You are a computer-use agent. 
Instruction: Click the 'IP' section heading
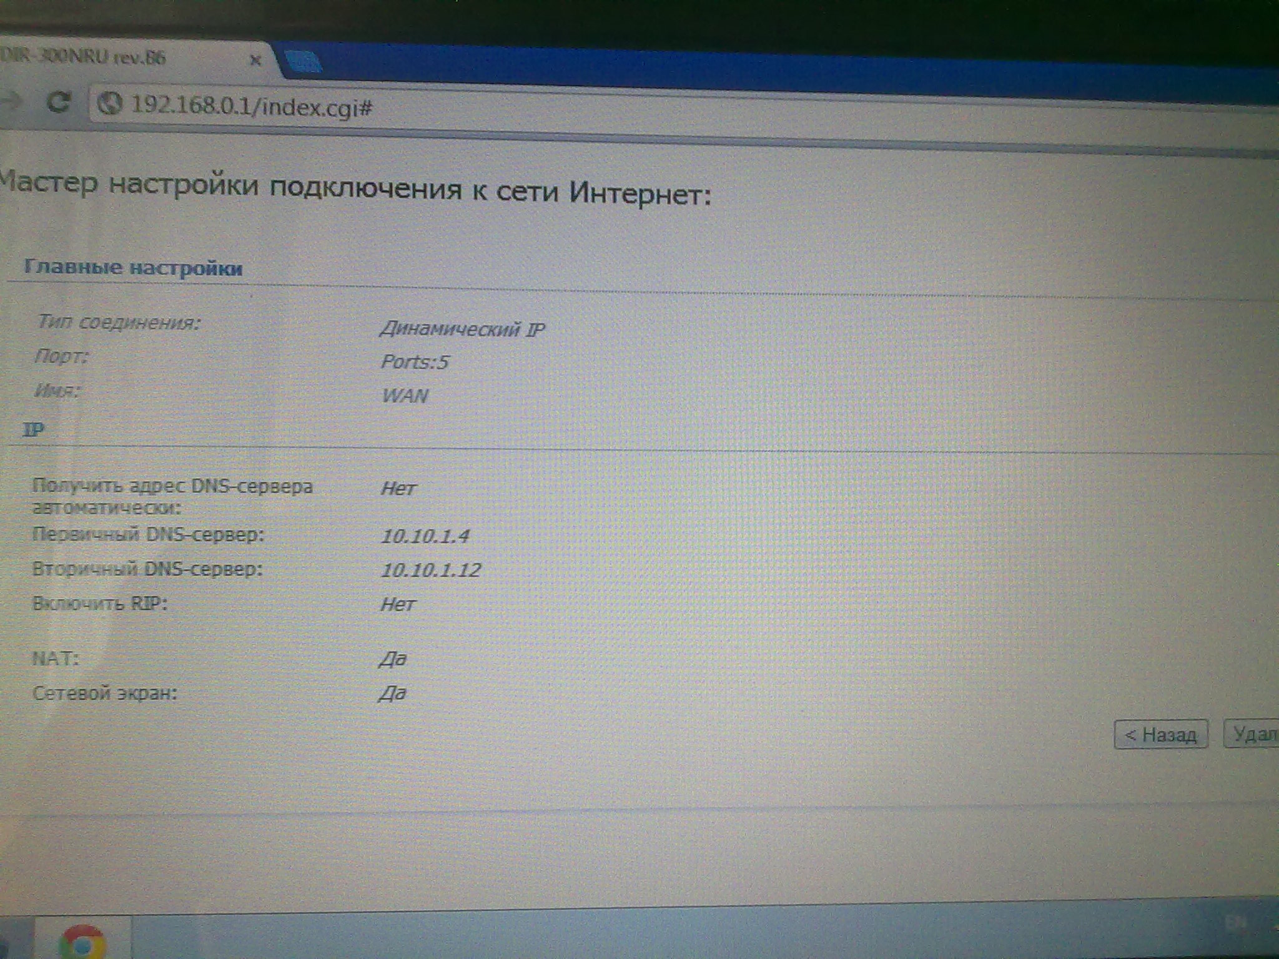click(x=33, y=430)
